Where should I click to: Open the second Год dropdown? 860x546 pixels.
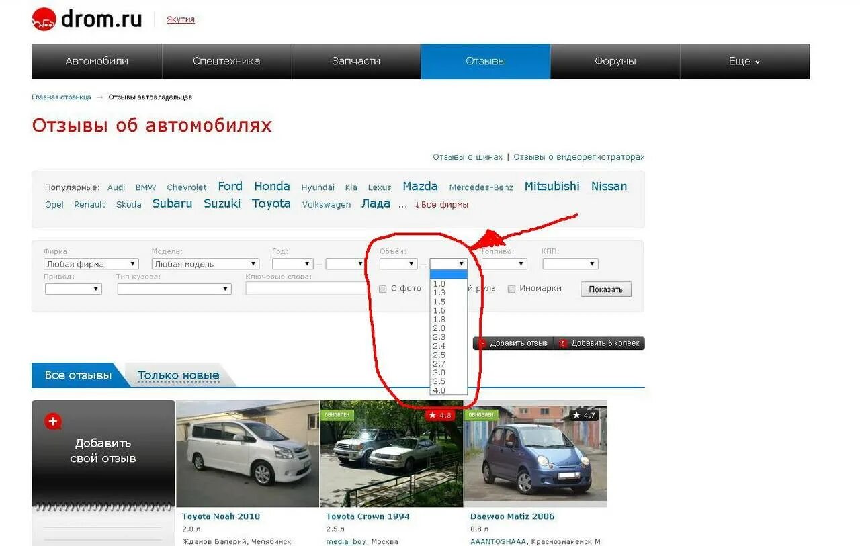coord(345,264)
